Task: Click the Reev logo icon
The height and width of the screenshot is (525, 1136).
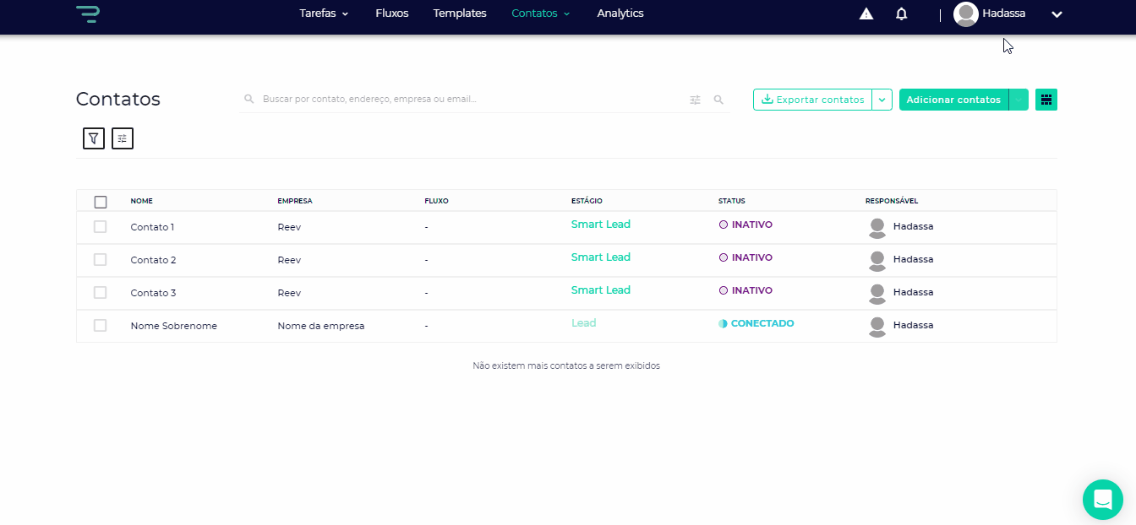Action: click(87, 14)
